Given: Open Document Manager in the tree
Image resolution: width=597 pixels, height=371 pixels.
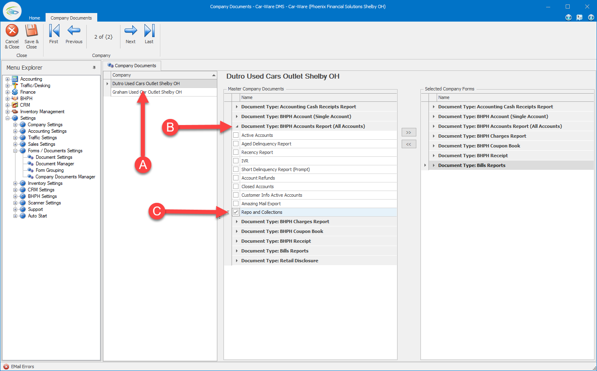Looking at the screenshot, I should (55, 164).
